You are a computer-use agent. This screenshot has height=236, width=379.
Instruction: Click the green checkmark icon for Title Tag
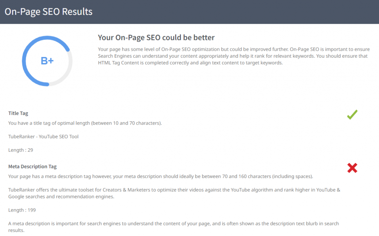[352, 115]
